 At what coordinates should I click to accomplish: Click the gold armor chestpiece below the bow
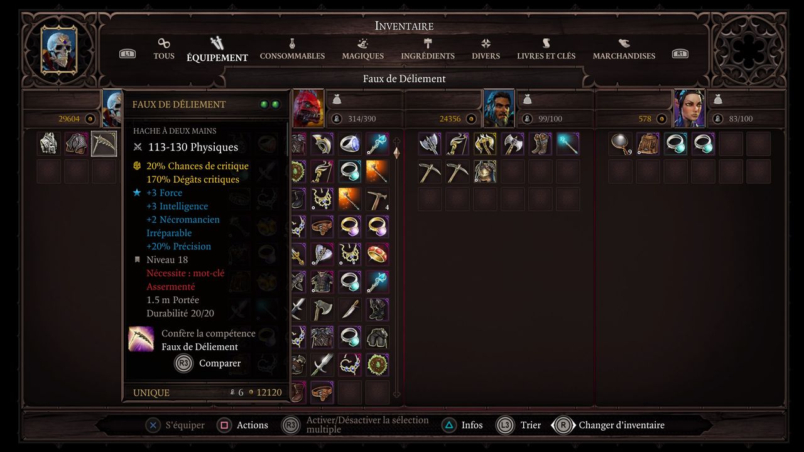coord(485,171)
